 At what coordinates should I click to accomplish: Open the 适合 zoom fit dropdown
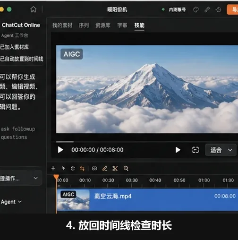pyautogui.click(x=221, y=150)
